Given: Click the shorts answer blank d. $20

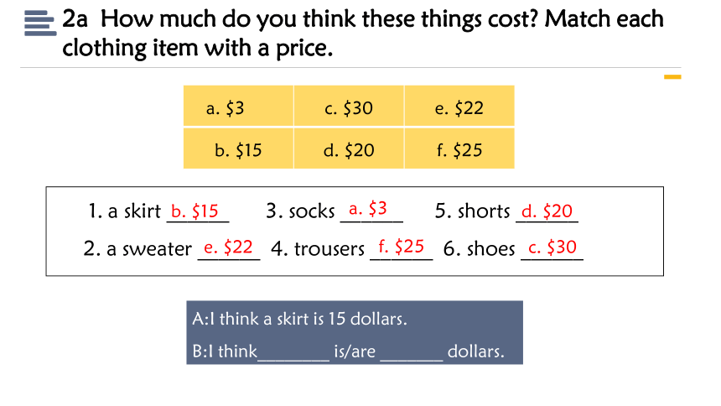Looking at the screenshot, I should (x=547, y=212).
